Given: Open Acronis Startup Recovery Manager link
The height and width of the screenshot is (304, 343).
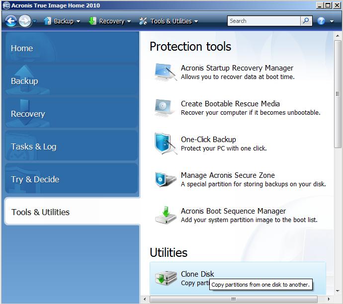Looking at the screenshot, I should [x=237, y=68].
